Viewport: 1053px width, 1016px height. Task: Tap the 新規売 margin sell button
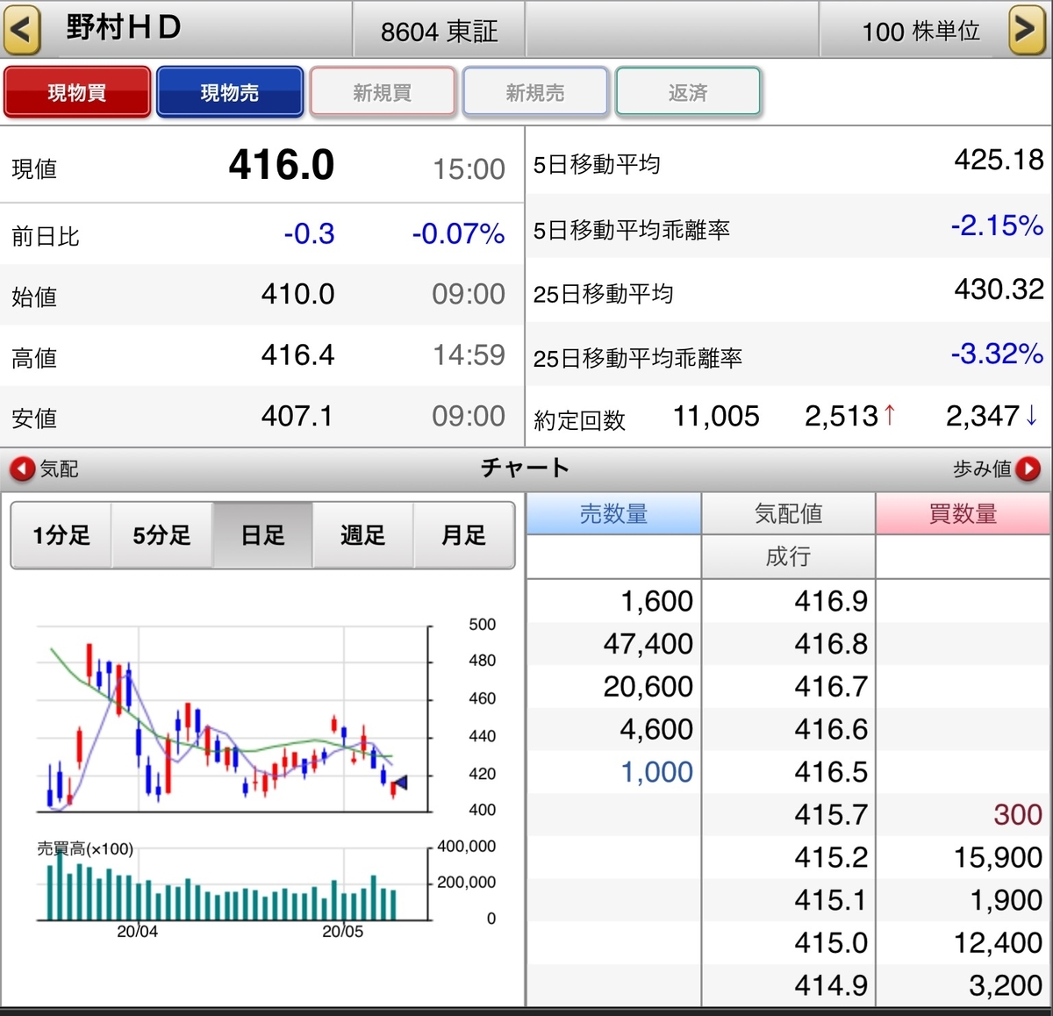click(x=535, y=92)
